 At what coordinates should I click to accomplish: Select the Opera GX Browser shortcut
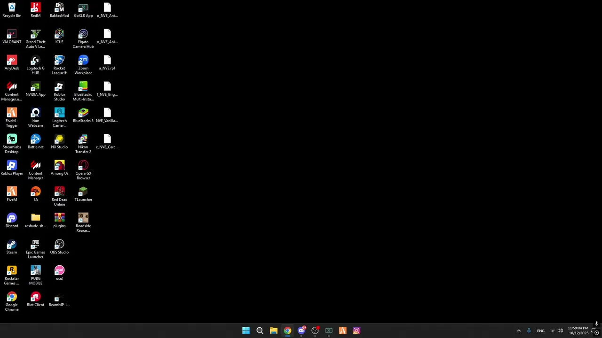point(83,170)
